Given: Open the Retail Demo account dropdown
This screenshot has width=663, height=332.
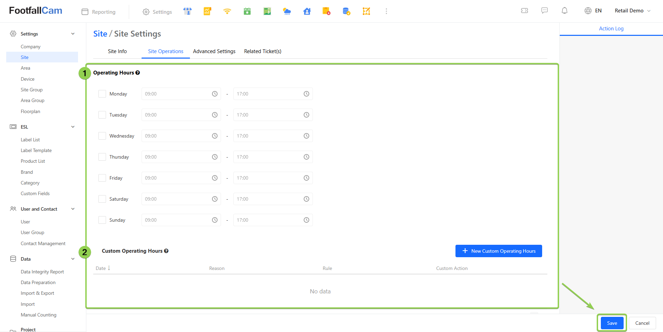Looking at the screenshot, I should tap(632, 11).
